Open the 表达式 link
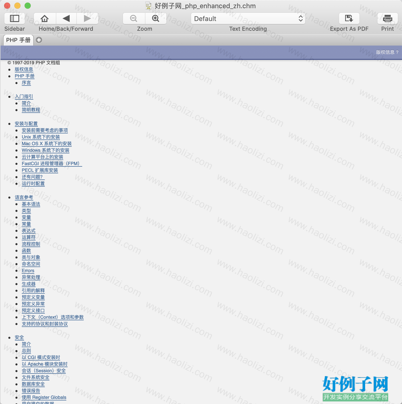402x404 pixels. [29, 231]
